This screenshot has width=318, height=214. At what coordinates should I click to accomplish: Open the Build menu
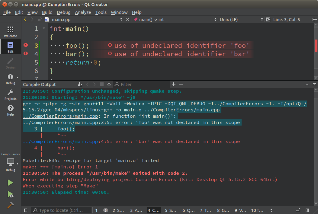tap(47, 12)
